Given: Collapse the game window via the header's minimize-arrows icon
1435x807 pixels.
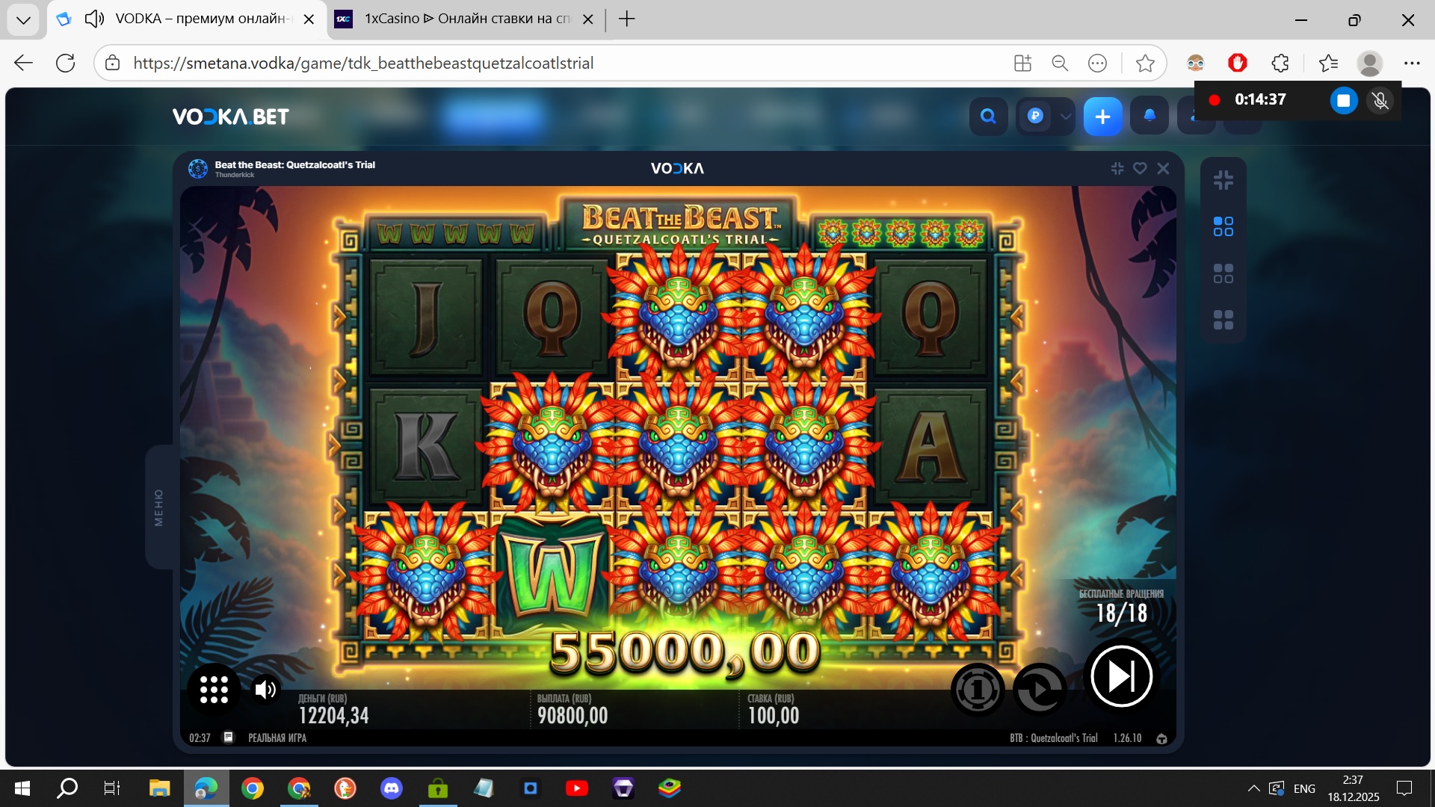Looking at the screenshot, I should 1117,168.
